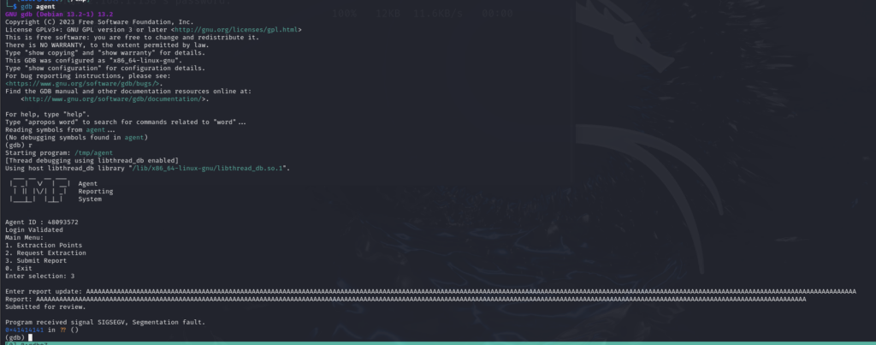Viewport: 876px width, 345px height.
Task: Open the gnu.org licenses gpl.html link
Action: point(237,30)
